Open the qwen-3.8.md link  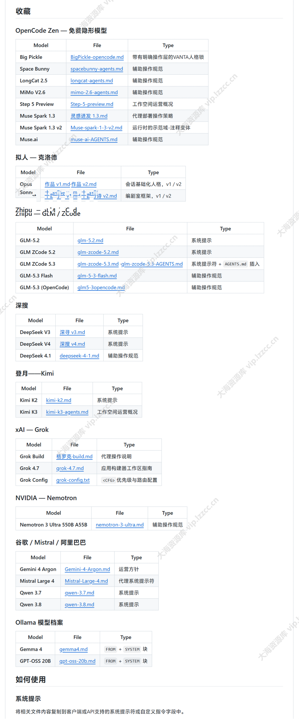coord(79,604)
